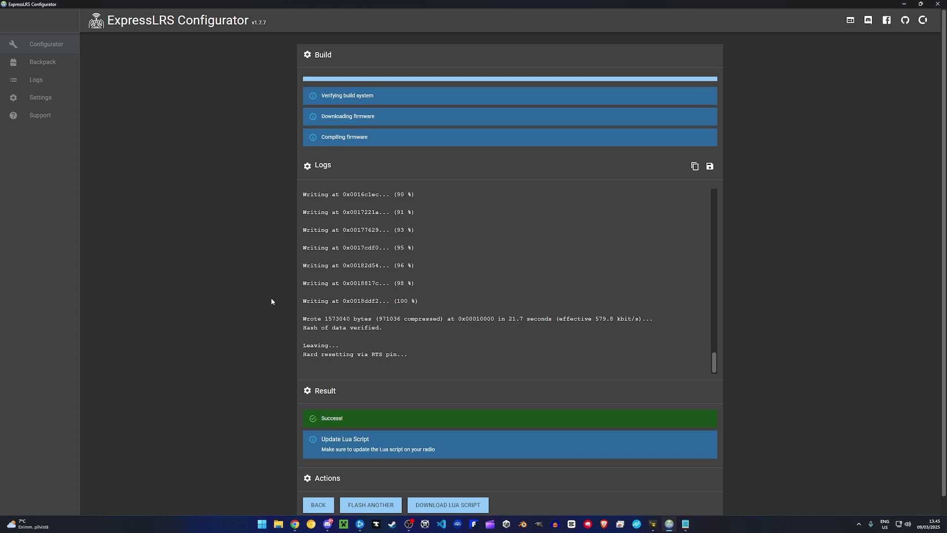Click the 'Verifying build system' step
The height and width of the screenshot is (533, 947).
[510, 96]
